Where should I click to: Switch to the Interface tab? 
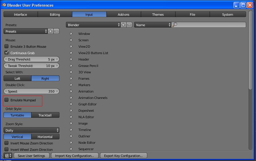21,14
